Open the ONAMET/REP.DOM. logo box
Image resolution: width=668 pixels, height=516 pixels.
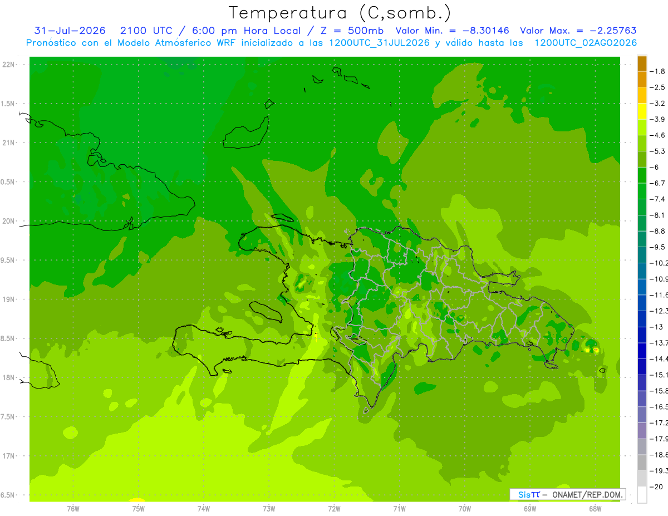click(567, 494)
